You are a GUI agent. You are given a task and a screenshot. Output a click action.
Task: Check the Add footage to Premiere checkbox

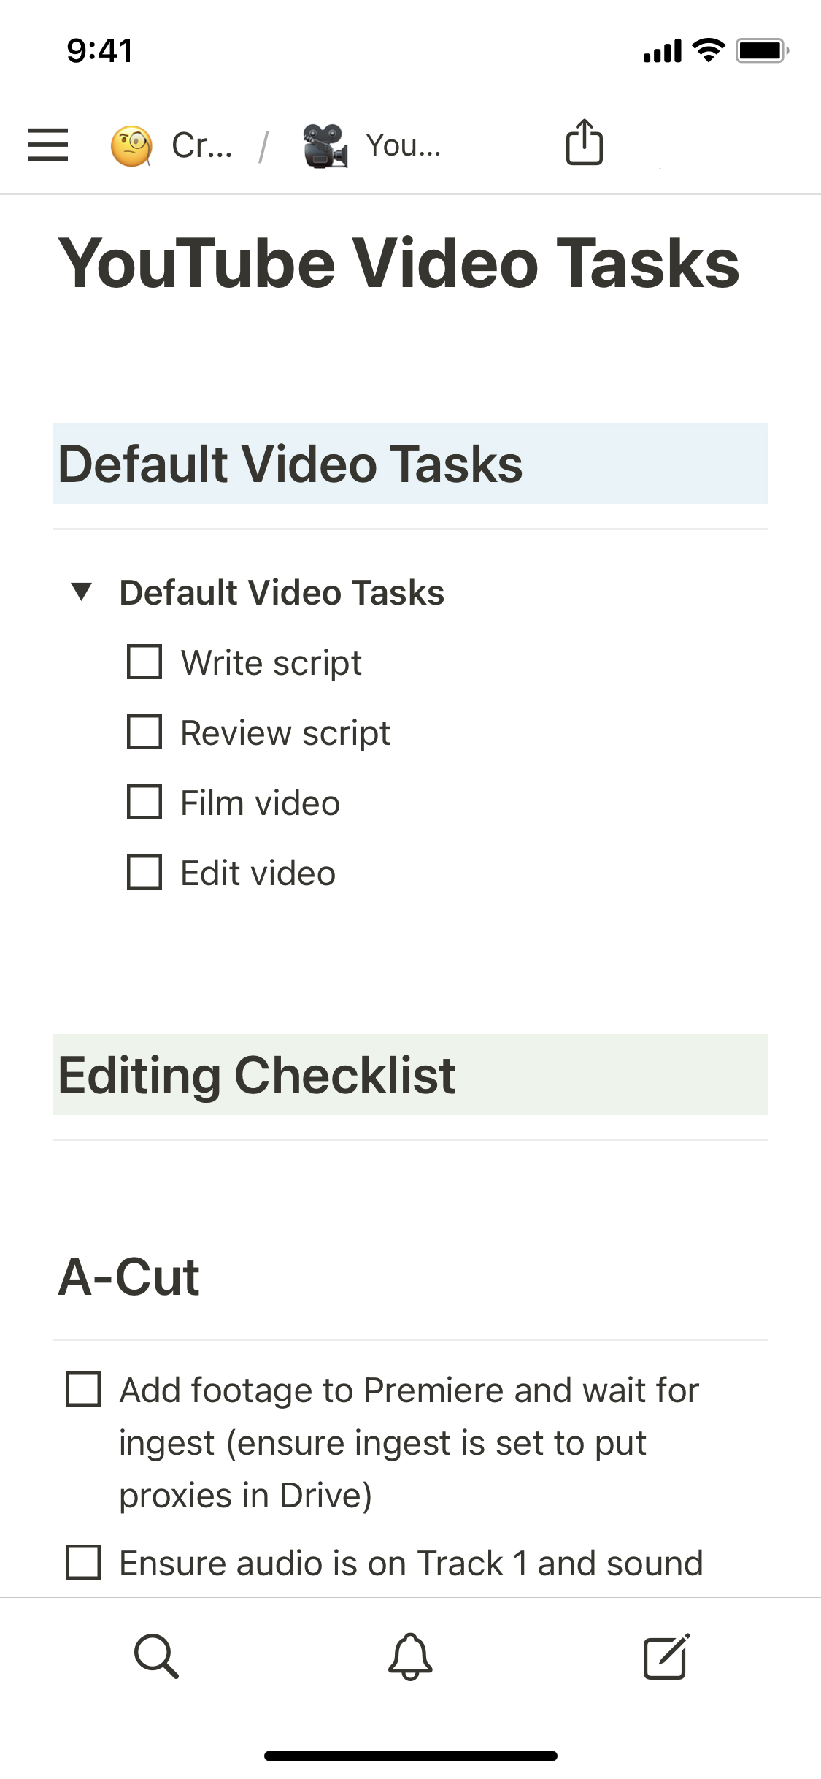coord(83,1389)
